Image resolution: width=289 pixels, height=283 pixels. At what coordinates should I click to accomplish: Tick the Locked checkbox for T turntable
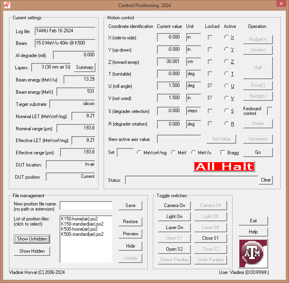(210, 74)
